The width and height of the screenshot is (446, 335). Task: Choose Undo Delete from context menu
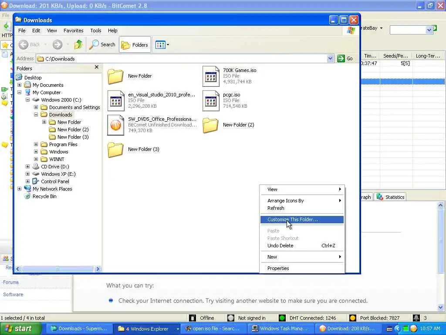point(302,246)
